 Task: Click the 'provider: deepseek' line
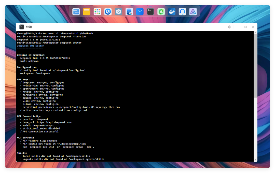34,119
